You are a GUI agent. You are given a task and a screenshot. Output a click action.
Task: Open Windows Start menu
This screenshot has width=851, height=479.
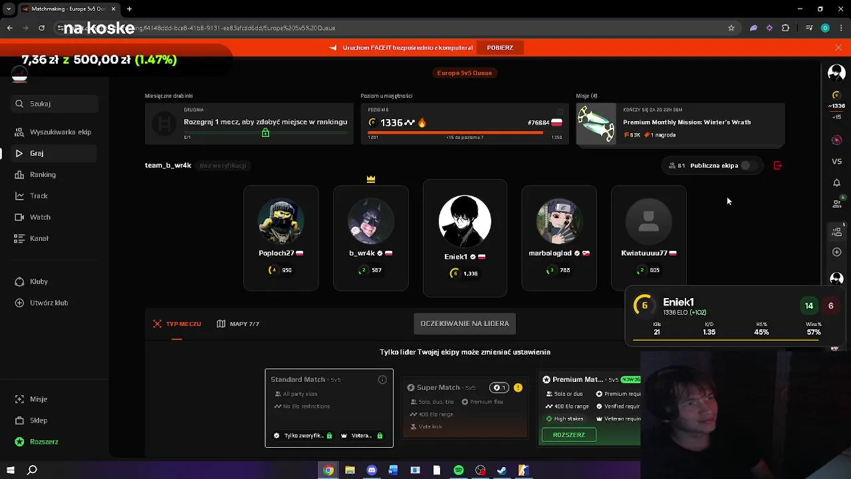tap(10, 470)
